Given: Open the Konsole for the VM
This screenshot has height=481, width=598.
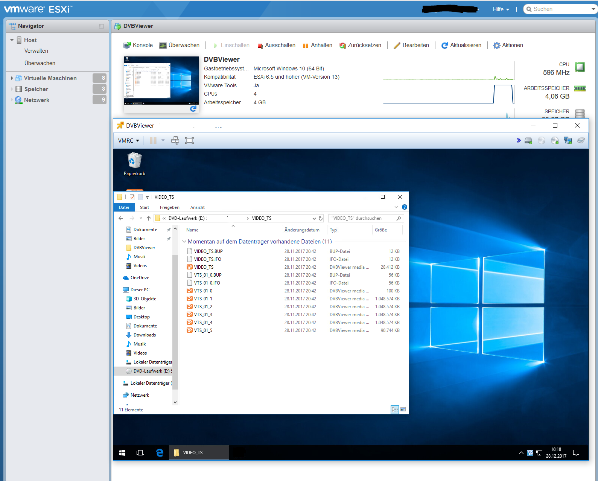Looking at the screenshot, I should pyautogui.click(x=138, y=45).
